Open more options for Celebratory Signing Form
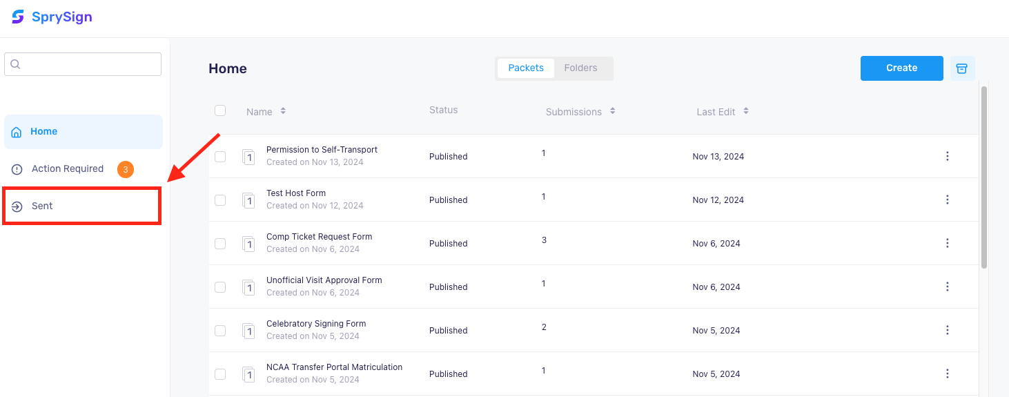The height and width of the screenshot is (397, 1009). tap(947, 331)
